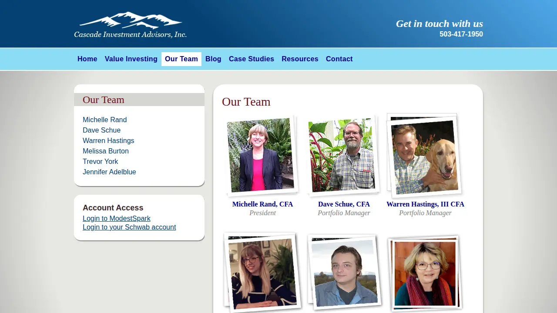Open Dave Schue sidebar link
557x313 pixels.
[102, 130]
